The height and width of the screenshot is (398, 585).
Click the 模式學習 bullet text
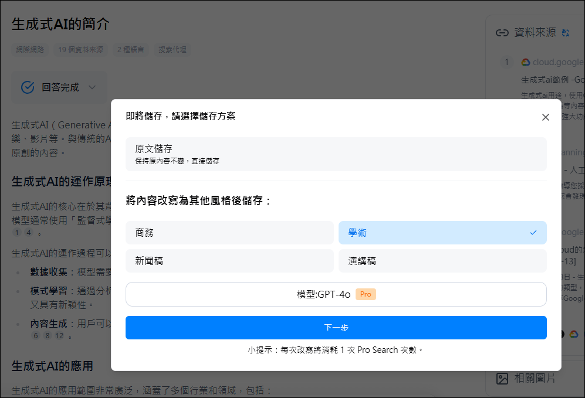pos(49,291)
